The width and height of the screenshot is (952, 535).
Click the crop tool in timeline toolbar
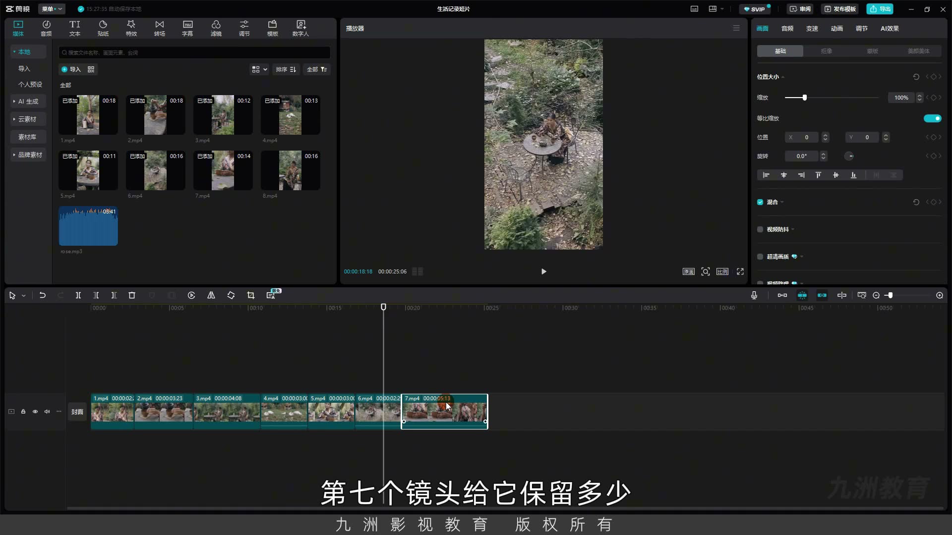[251, 295]
